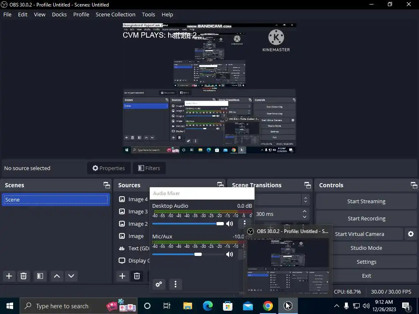Click the Cortana circle icon on the taskbar
This screenshot has height=314, width=419.
[x=147, y=306]
